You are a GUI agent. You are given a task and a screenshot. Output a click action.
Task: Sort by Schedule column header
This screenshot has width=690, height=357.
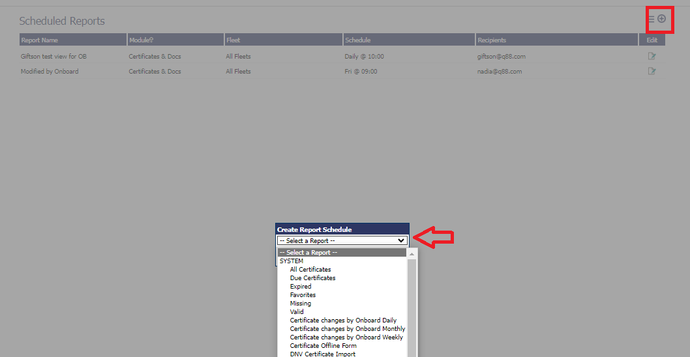[410, 40]
